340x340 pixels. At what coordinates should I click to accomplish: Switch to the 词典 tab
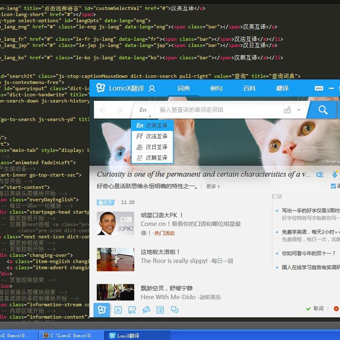(x=183, y=88)
